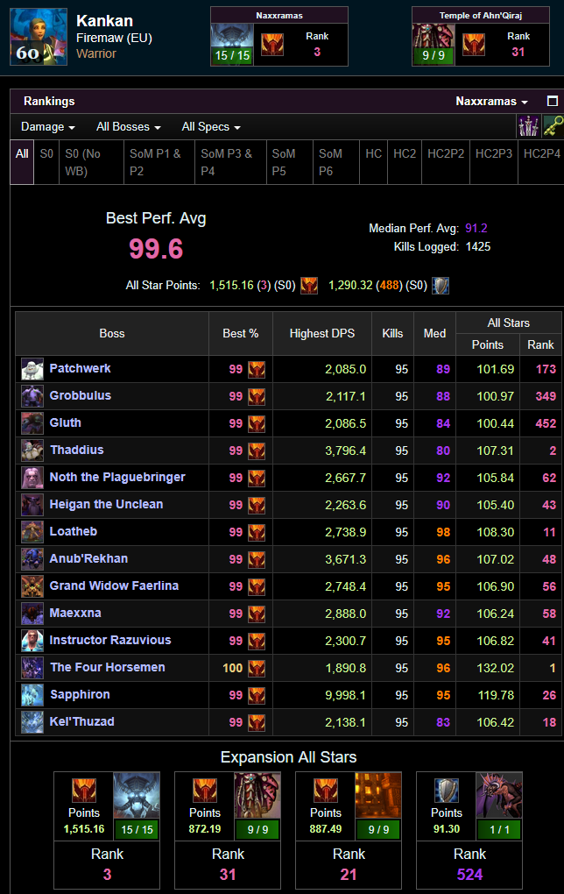
Task: Click the shield Protection icon beside 1,290.32
Action: [x=441, y=285]
